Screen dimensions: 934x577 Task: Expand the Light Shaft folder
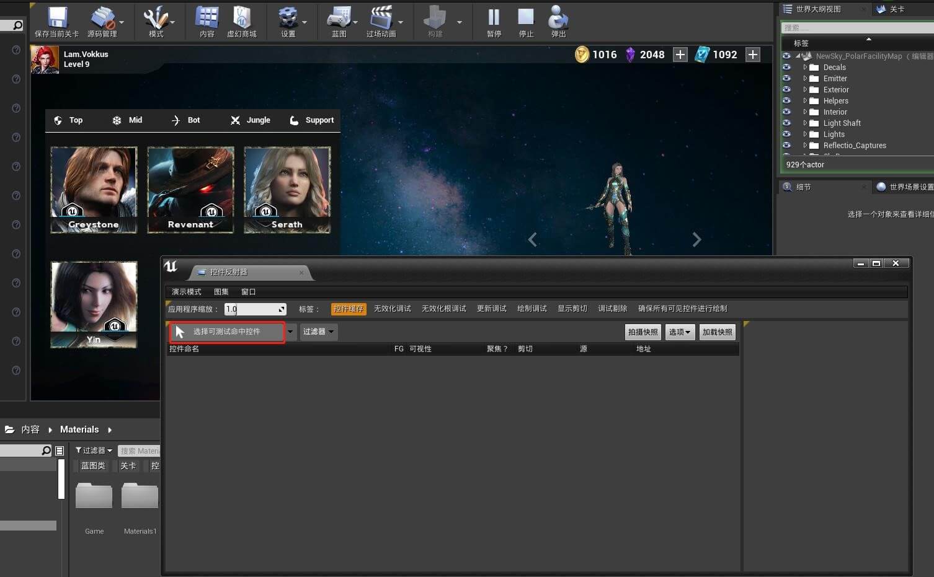[x=805, y=123]
